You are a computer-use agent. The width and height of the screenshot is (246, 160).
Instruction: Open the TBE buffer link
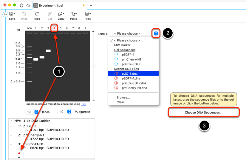tap(83, 104)
